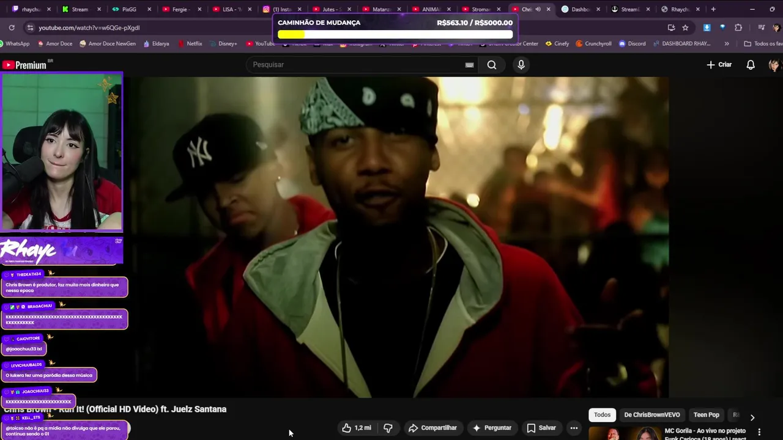783x440 pixels.
Task: Switch to the Stream Kick tab
Action: tap(80, 9)
